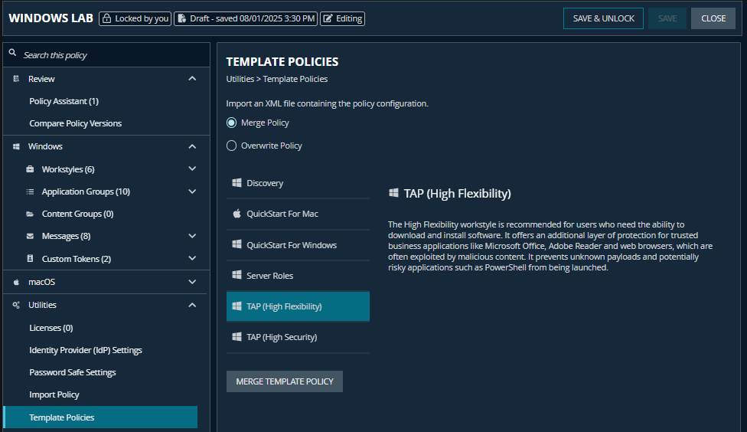The image size is (747, 432).
Task: Click the Draft saved timestamp badge
Action: click(246, 18)
